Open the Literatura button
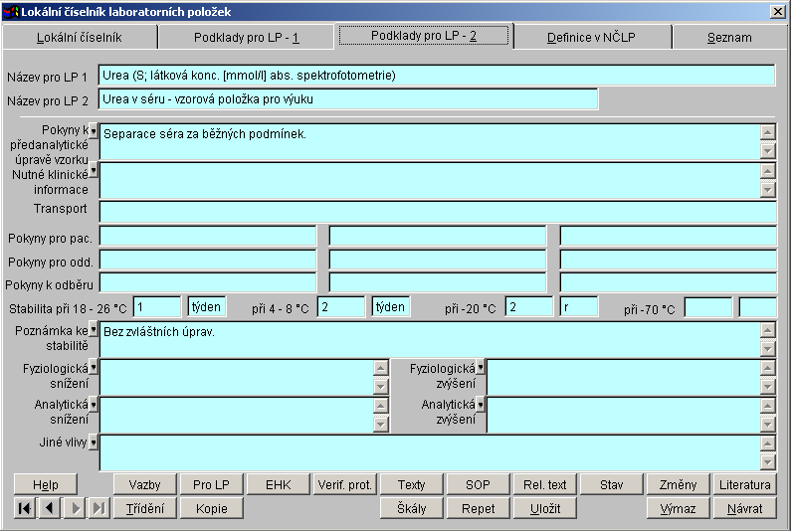This screenshot has height=531, width=791. [744, 484]
